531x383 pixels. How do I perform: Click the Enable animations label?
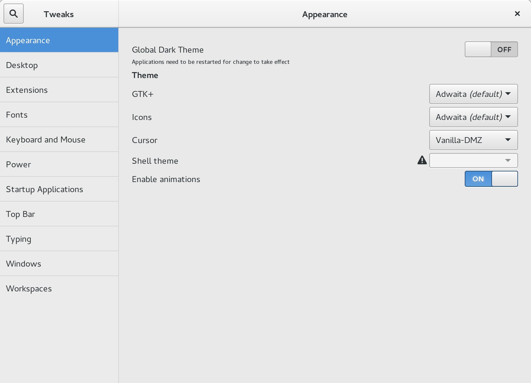tap(166, 179)
